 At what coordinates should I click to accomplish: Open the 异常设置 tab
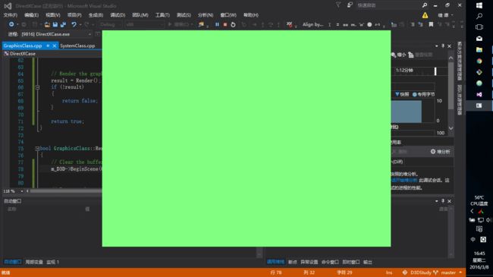pos(309,262)
